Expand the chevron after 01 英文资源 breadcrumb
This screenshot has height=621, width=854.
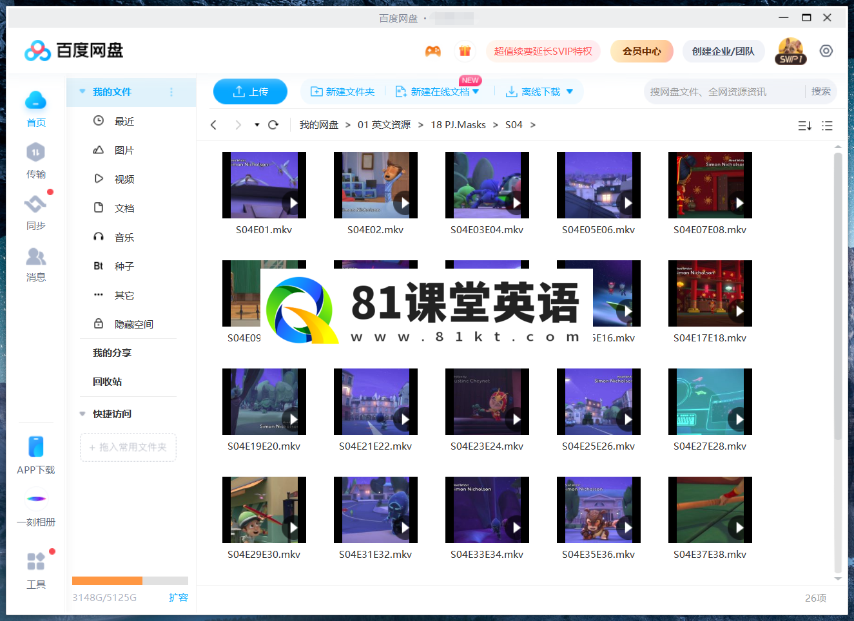point(421,125)
